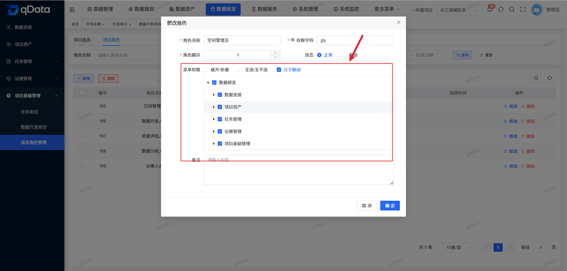Select the 正常 status radio

coord(319,55)
